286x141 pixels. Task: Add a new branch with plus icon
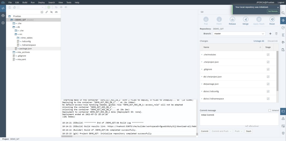pos(270,33)
